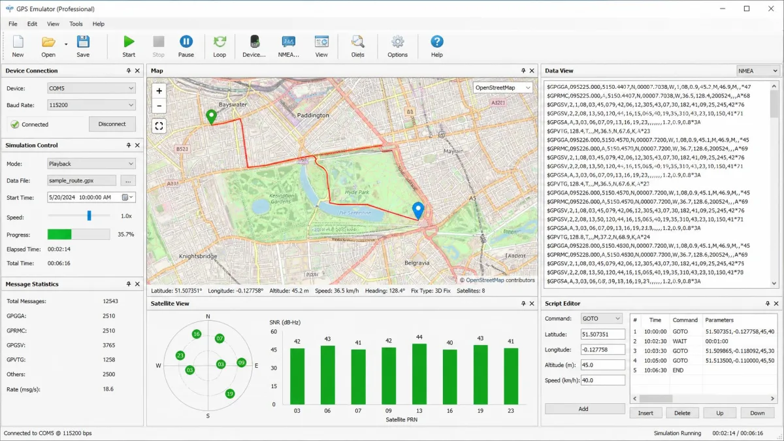Expand the Open button dropdown arrow

tap(66, 44)
